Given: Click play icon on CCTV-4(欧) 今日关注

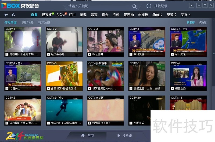Looking at the screenshot, I should [x=172, y=54].
